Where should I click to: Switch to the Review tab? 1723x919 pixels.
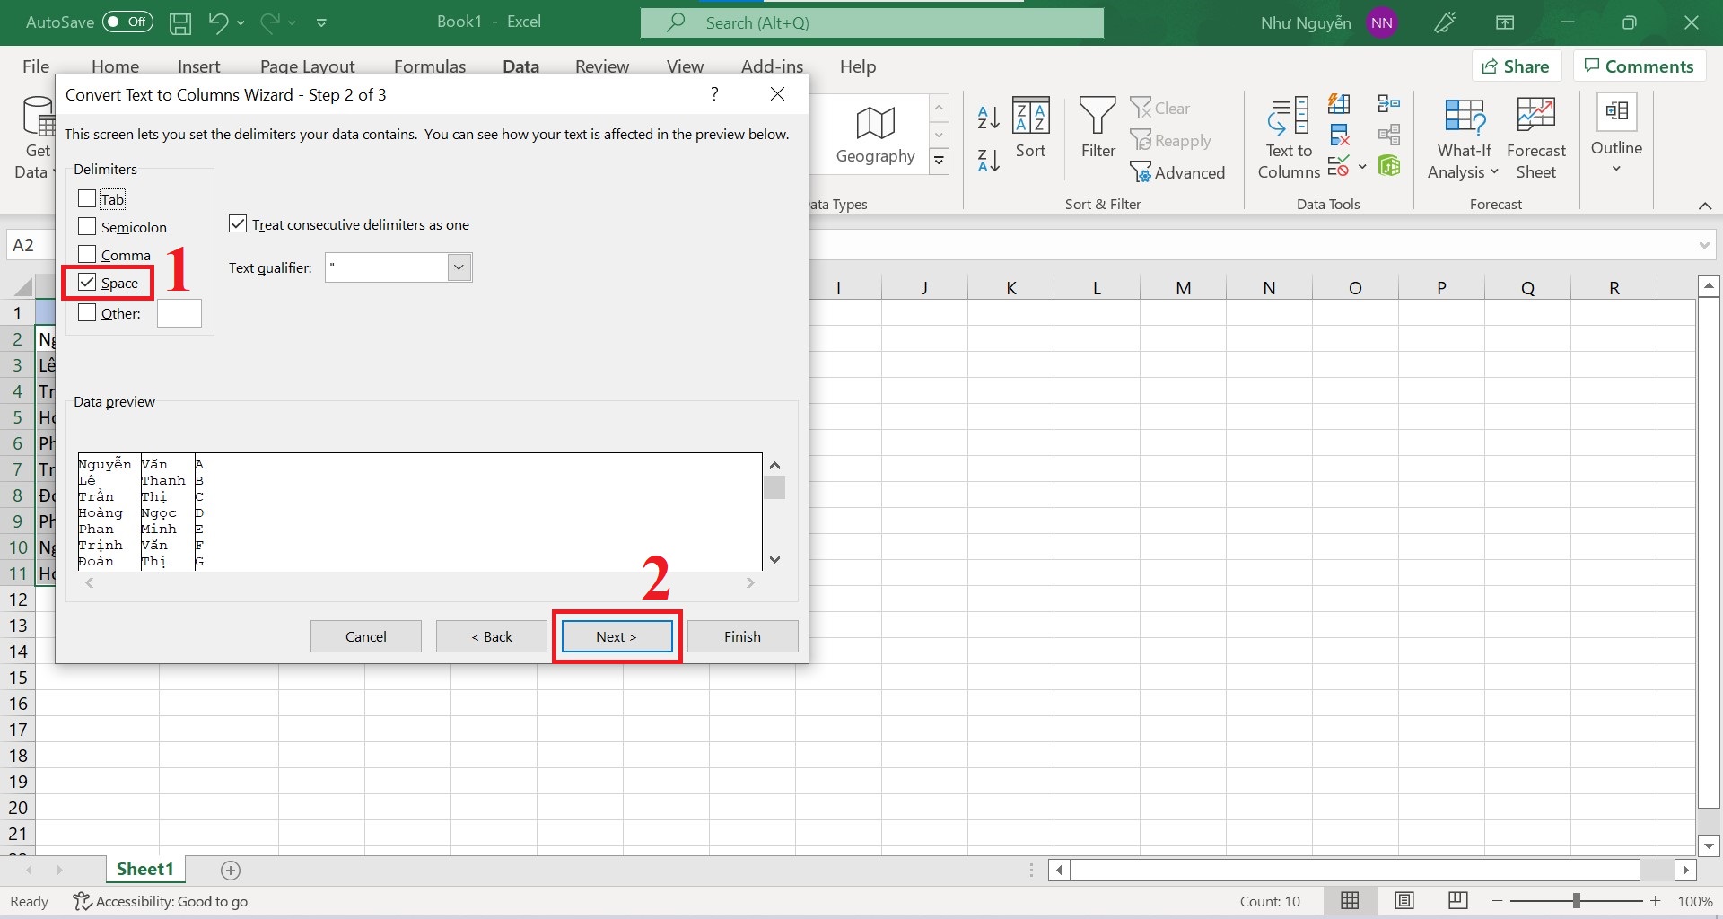click(x=602, y=66)
